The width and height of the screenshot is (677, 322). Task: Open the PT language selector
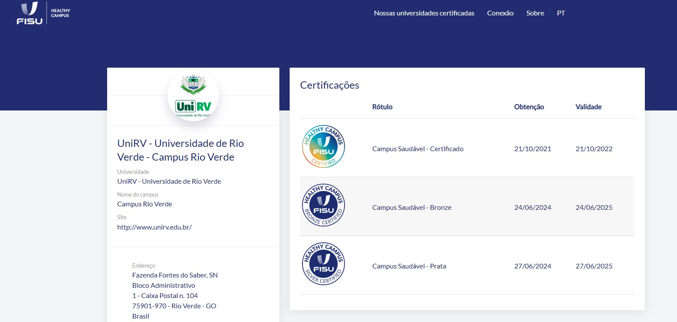pyautogui.click(x=561, y=13)
